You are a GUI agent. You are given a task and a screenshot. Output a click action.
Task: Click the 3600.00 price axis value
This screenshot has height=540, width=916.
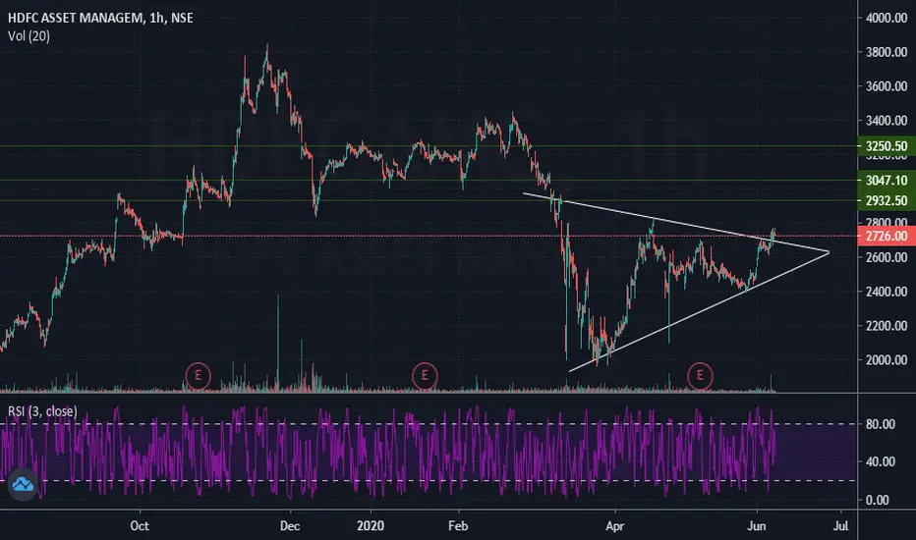pos(887,86)
